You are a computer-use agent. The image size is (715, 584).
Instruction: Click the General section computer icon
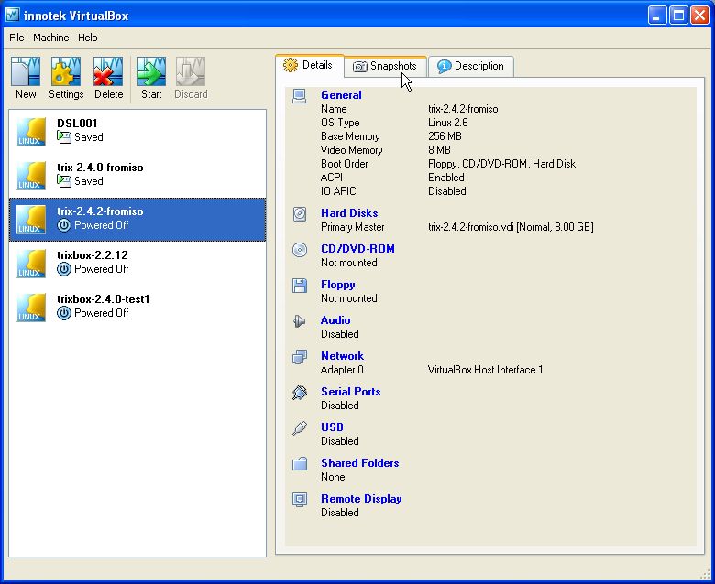(299, 95)
